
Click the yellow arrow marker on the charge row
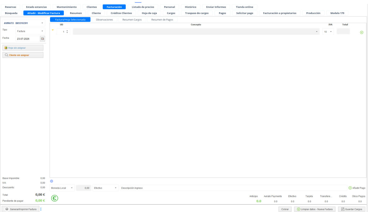point(53,30)
